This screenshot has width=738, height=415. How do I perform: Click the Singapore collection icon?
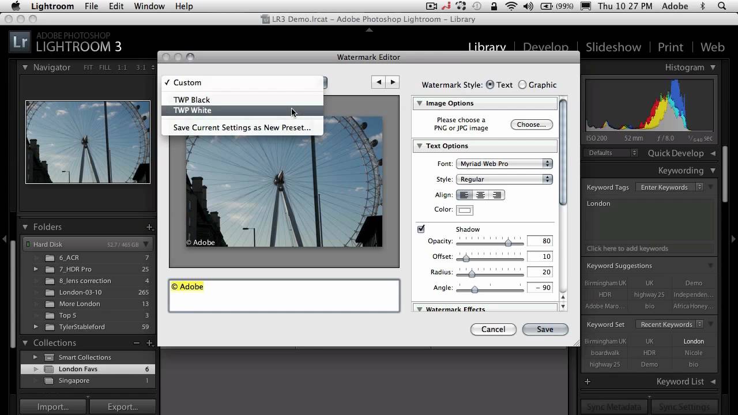pos(49,381)
